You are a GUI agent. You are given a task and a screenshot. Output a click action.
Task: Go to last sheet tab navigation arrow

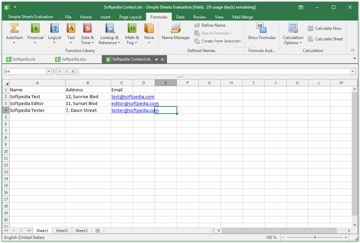point(29,231)
